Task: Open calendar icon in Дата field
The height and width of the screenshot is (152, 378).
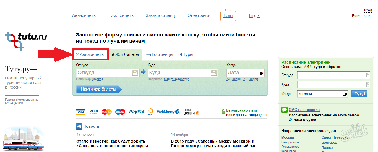Action: click(x=261, y=73)
